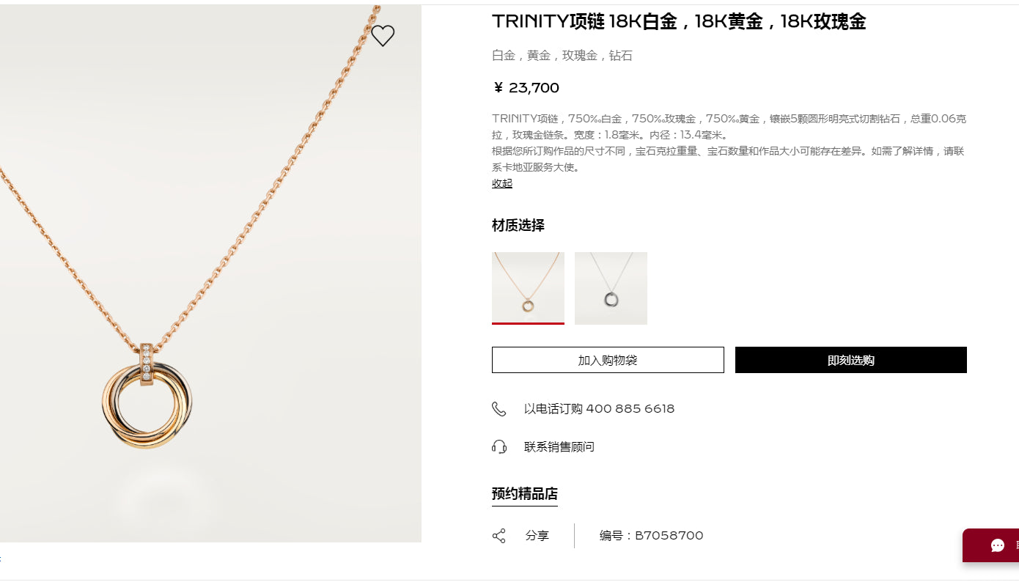
Task: Click 以电话订购 400 885 6618 text
Action: point(599,409)
